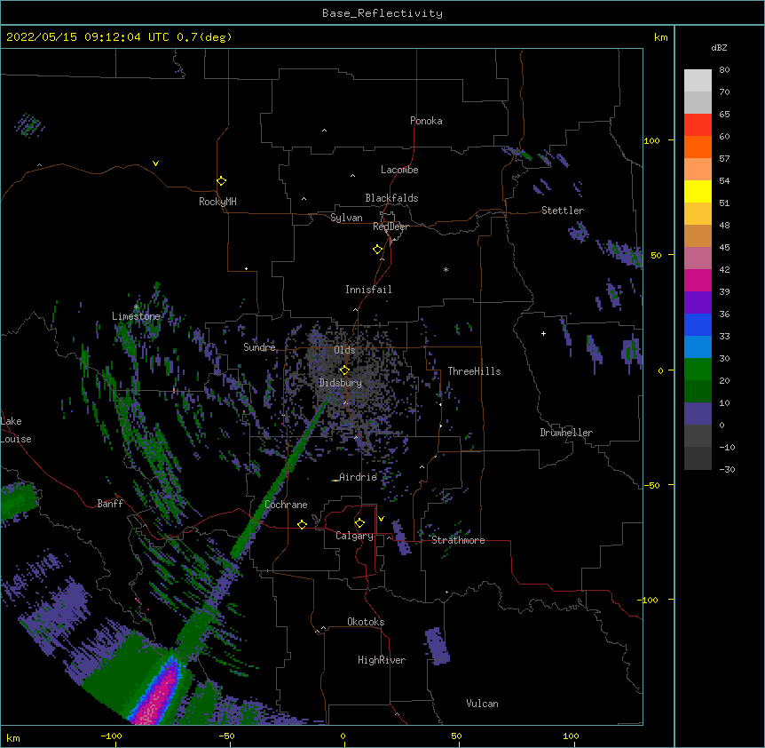The height and width of the screenshot is (748, 765).
Task: Click the white 80 dBZ legend swatch
Action: coord(698,81)
